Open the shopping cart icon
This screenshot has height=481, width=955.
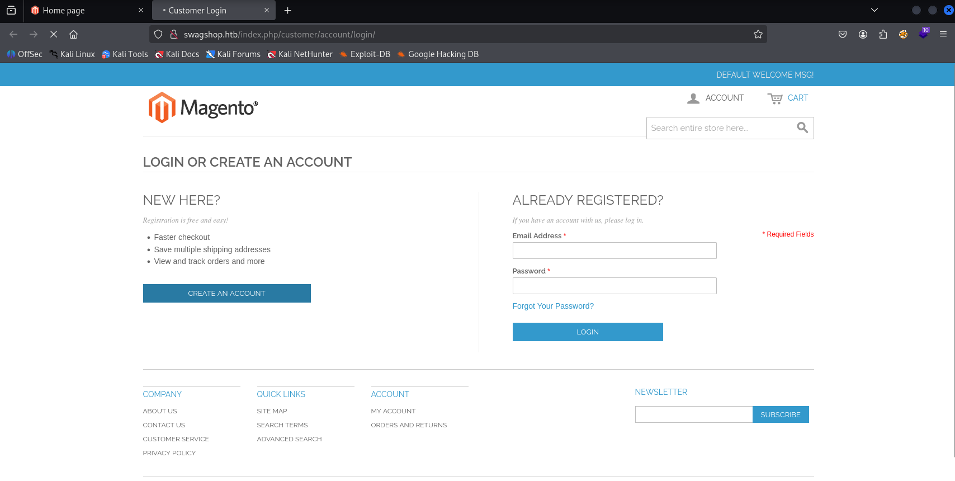coord(775,98)
